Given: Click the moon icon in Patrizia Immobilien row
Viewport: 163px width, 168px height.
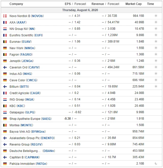Looking at the screenshot, I should click(156, 164).
